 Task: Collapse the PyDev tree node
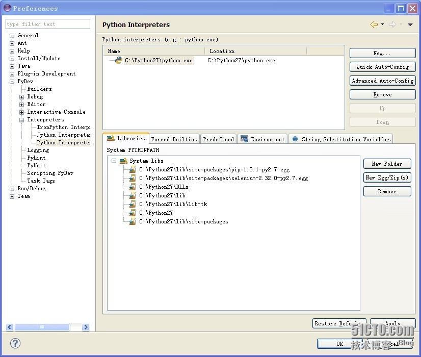coord(12,82)
